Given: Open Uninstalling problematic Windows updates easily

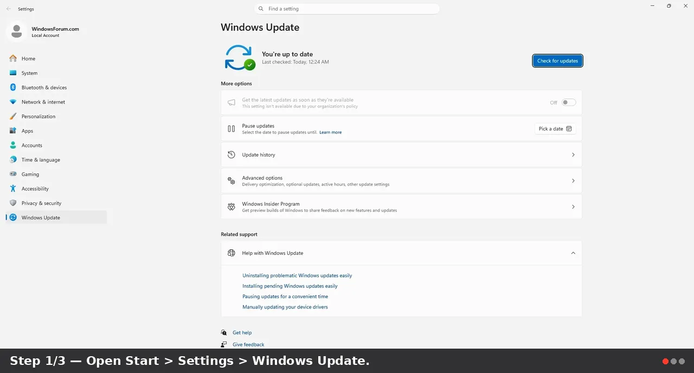Looking at the screenshot, I should coord(297,275).
